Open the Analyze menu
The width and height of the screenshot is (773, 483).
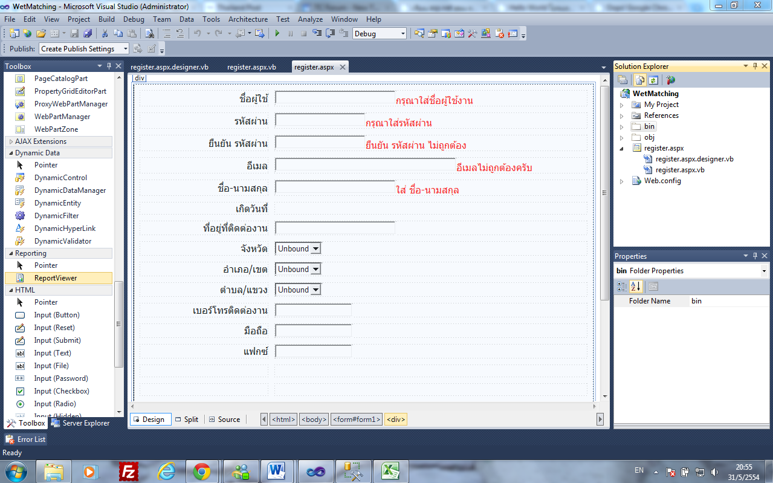(310, 19)
